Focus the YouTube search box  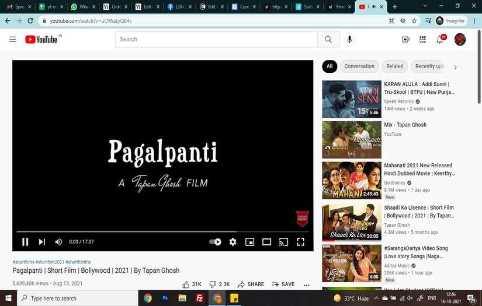(x=216, y=39)
